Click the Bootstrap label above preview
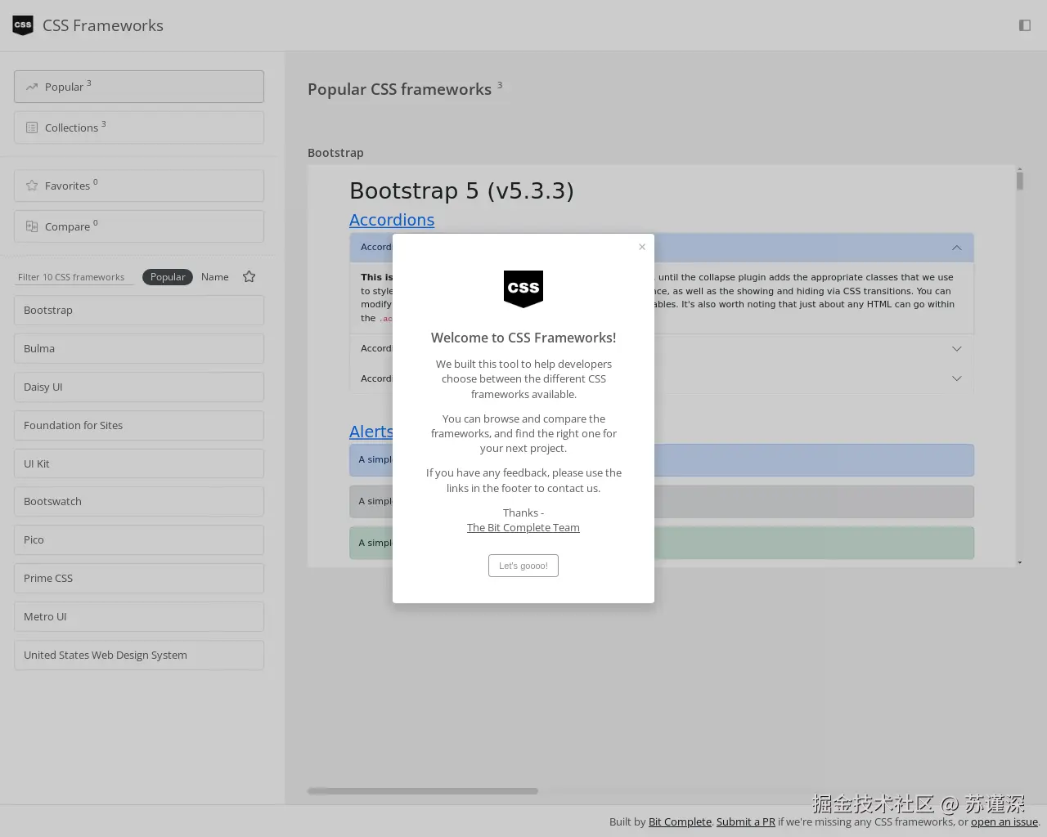 pos(335,153)
